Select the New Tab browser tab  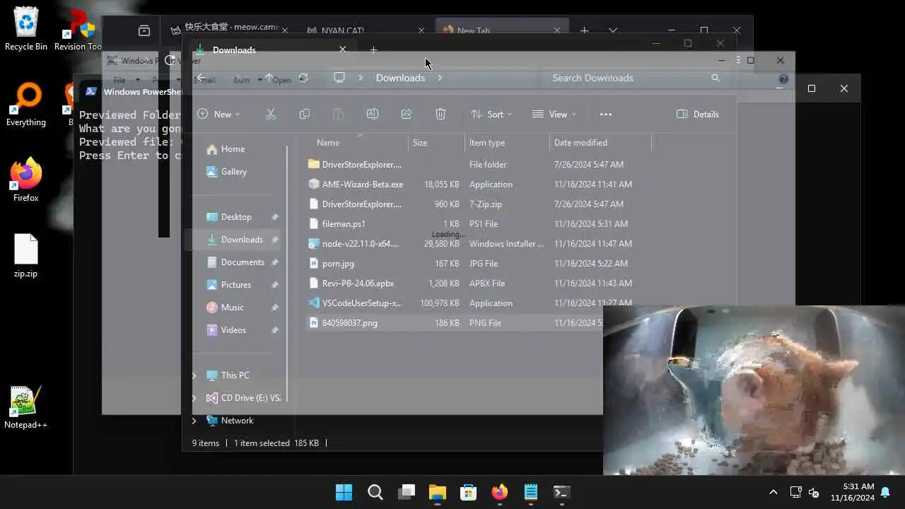pyautogui.click(x=502, y=30)
